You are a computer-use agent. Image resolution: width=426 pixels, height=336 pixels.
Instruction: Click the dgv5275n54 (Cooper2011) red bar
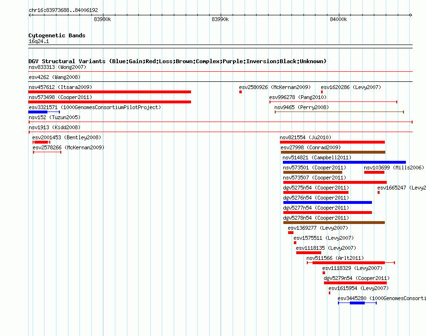pos(316,192)
